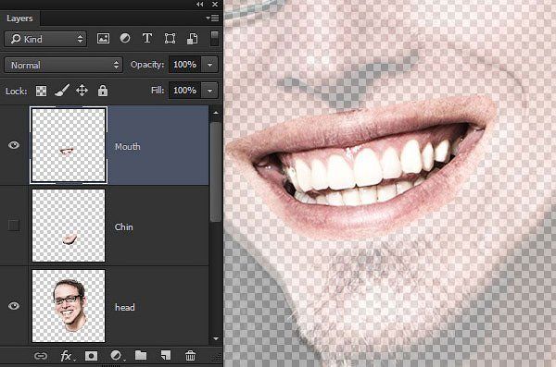Click the Fill 100% field
The width and height of the screenshot is (556, 367).
pyautogui.click(x=184, y=91)
